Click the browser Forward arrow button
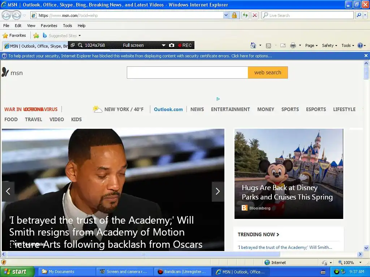Screen dimensions: 370x277 16,15
